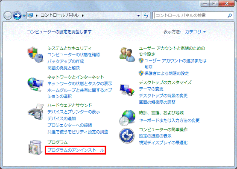Open プログラム category
Screen dimensions: 237x169
click(58, 142)
